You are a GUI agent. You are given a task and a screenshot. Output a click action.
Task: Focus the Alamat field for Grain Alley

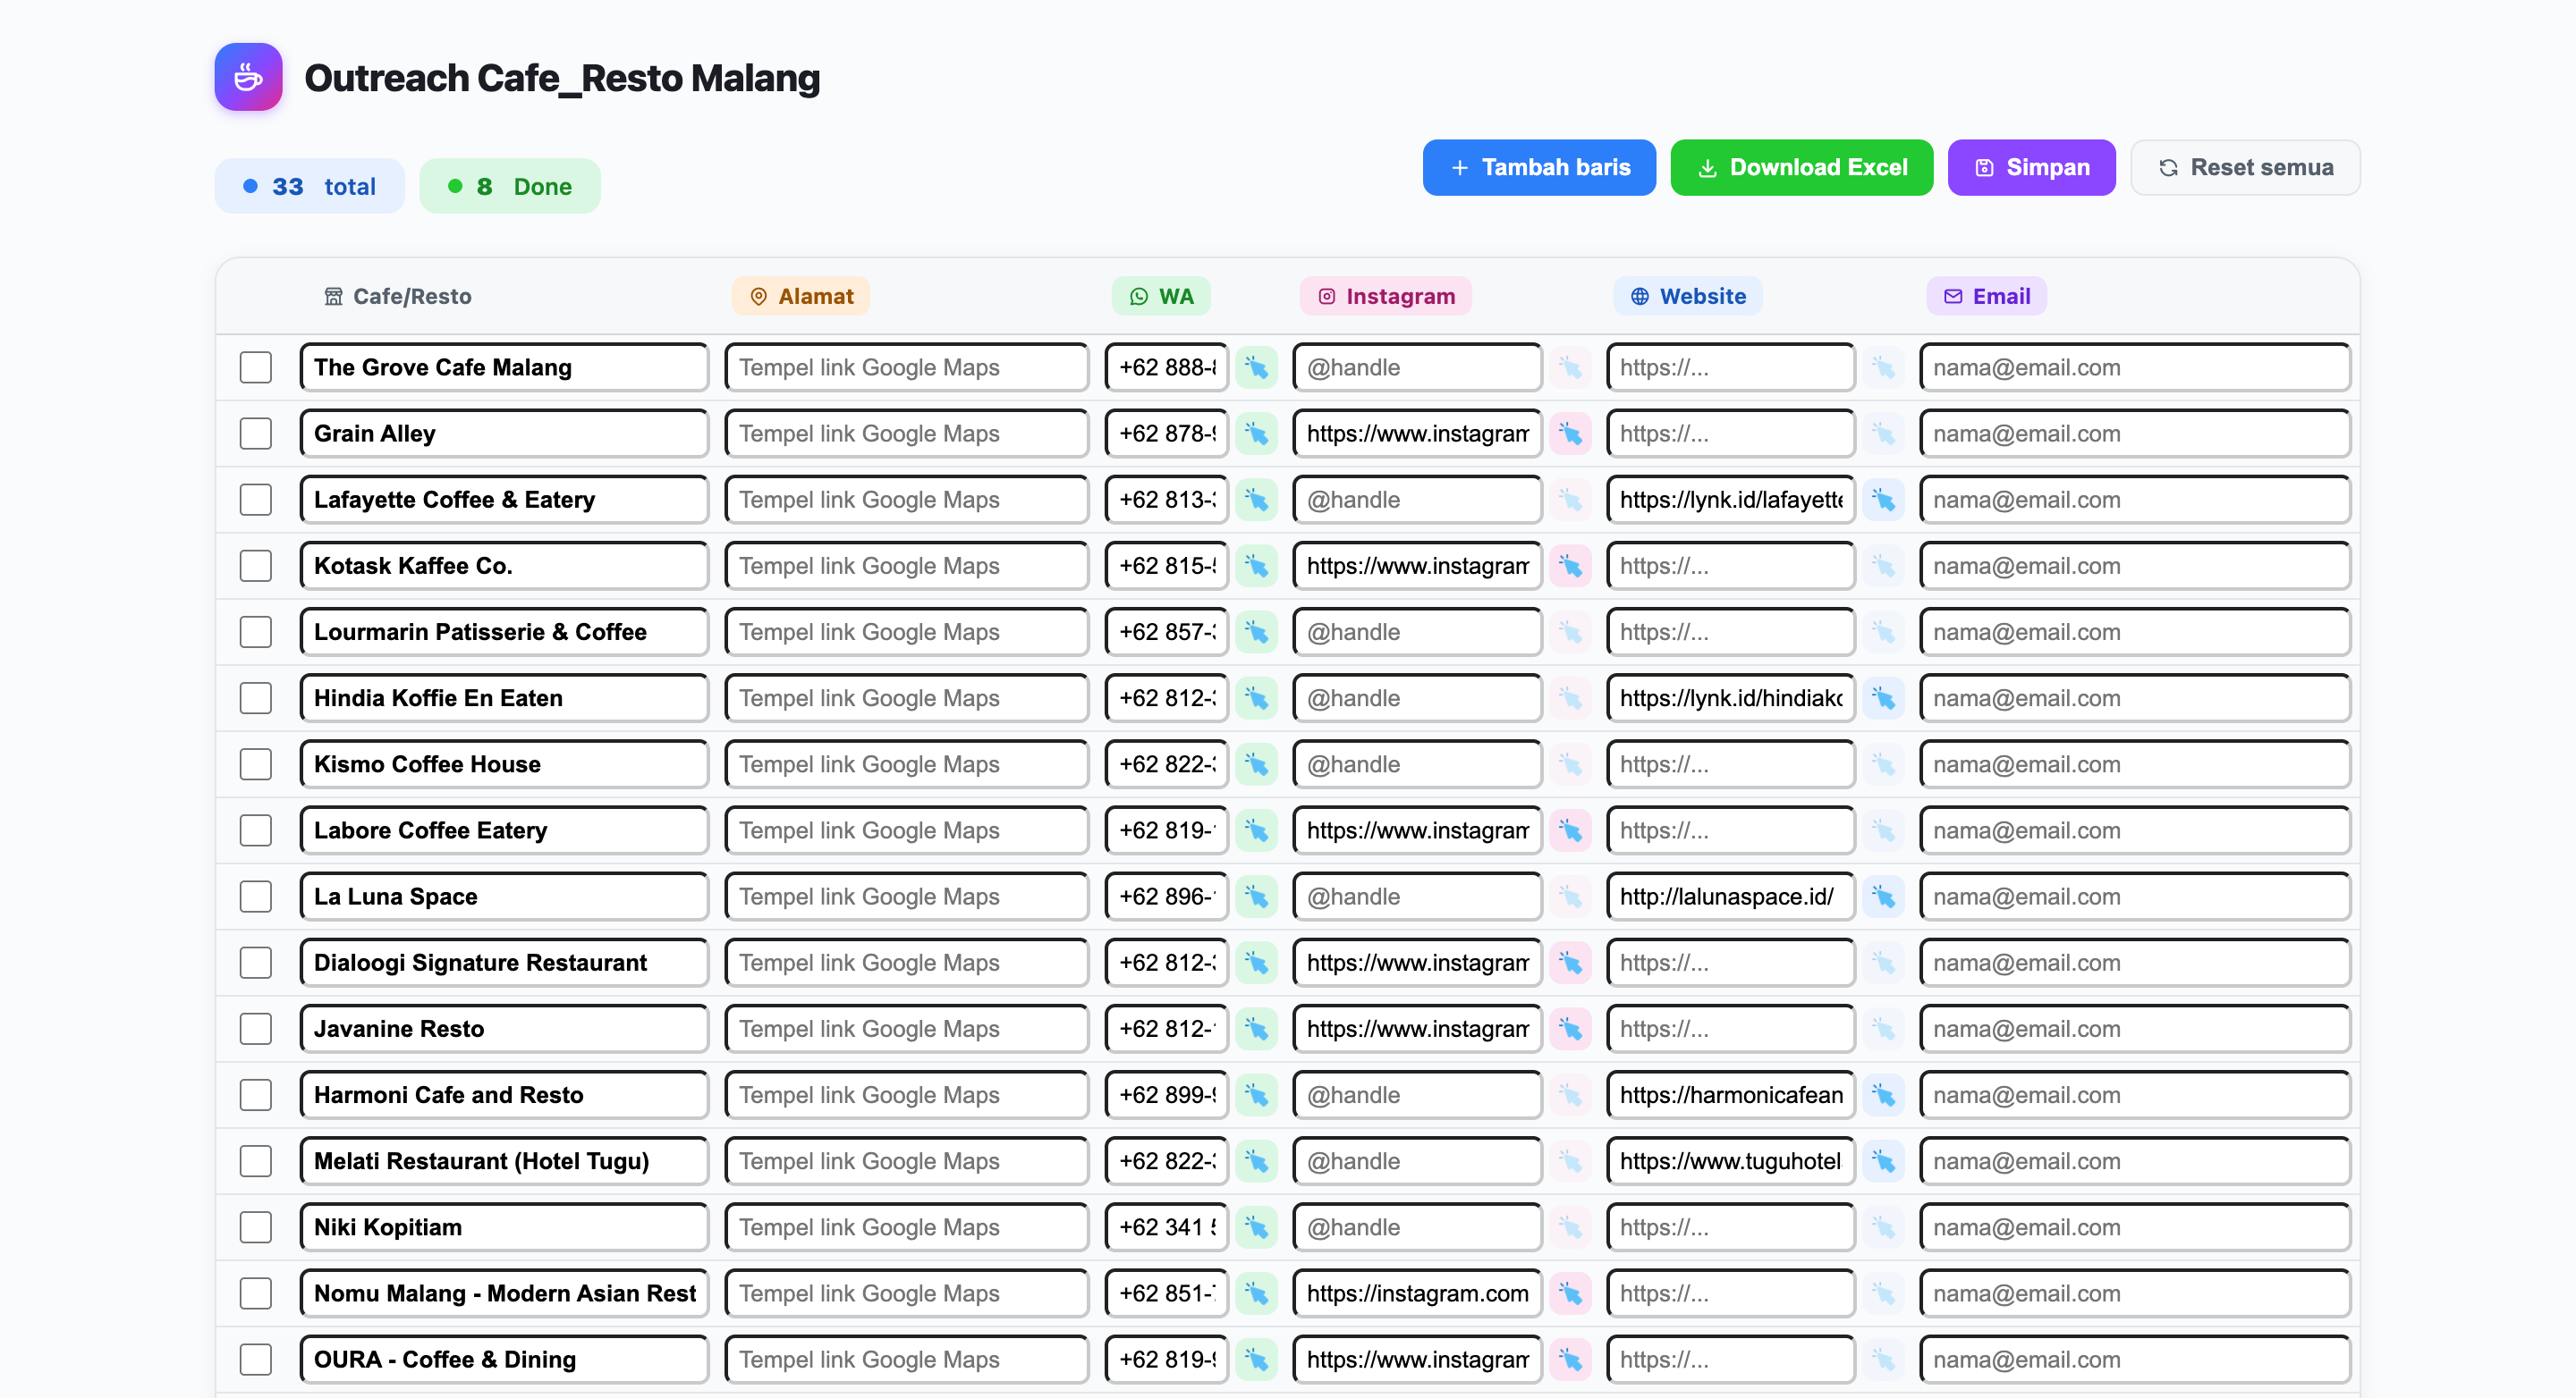pyautogui.click(x=907, y=434)
